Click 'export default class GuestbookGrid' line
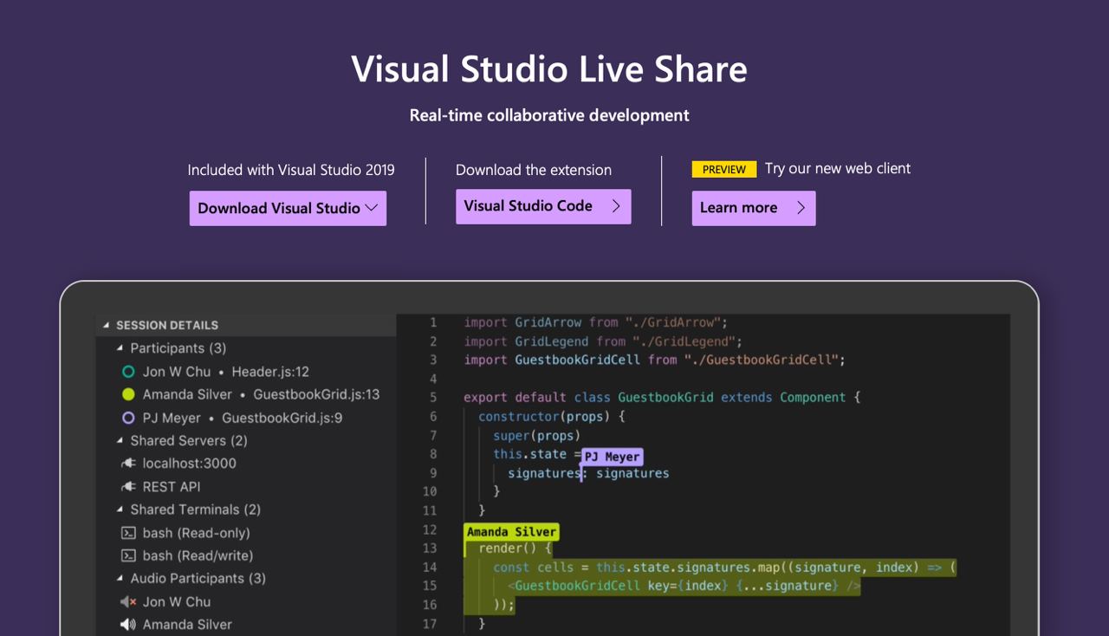 [662, 398]
